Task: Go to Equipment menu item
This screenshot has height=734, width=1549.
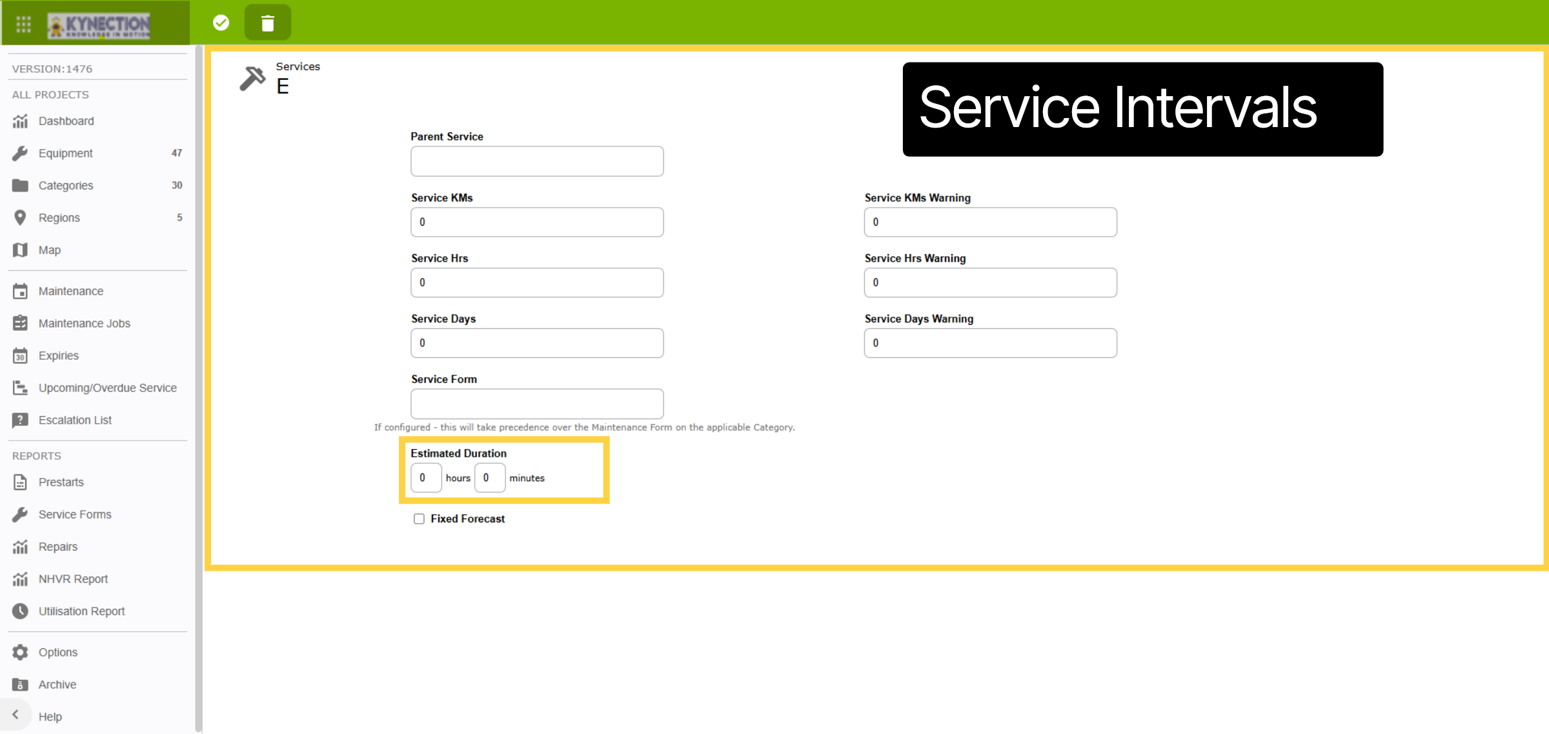Action: pyautogui.click(x=65, y=154)
